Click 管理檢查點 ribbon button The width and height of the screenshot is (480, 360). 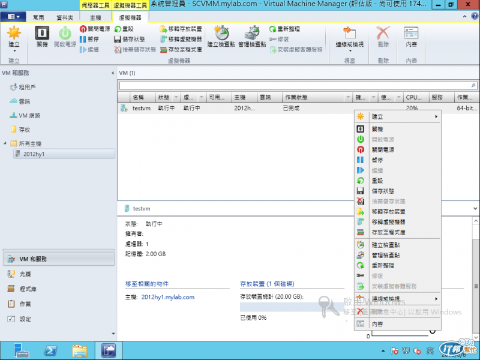click(x=252, y=37)
